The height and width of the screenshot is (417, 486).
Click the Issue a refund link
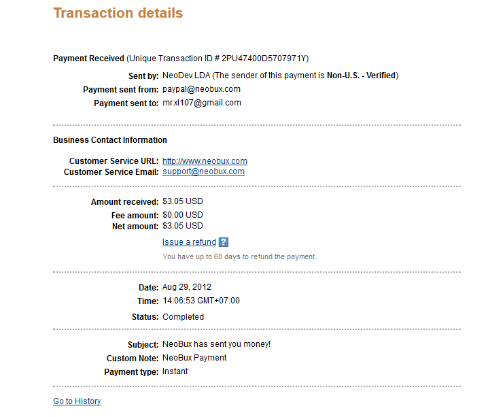tap(189, 242)
